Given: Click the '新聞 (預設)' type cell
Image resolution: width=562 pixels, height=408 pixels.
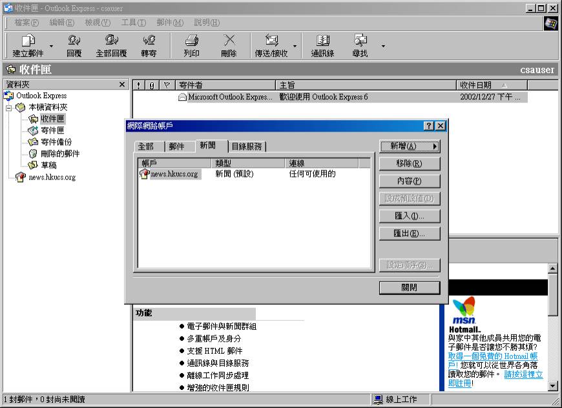Looking at the screenshot, I should 234,174.
